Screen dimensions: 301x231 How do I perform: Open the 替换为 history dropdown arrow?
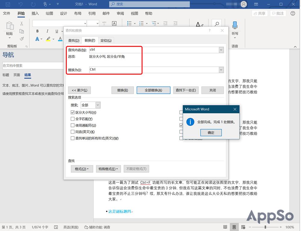[x=221, y=70]
